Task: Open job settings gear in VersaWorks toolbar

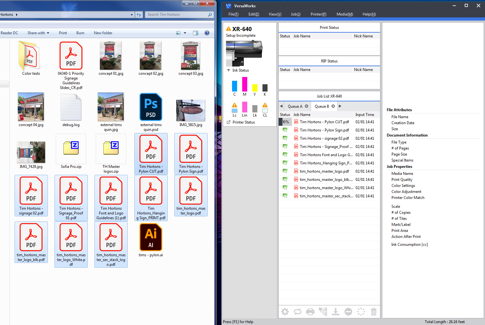Action: (x=285, y=312)
